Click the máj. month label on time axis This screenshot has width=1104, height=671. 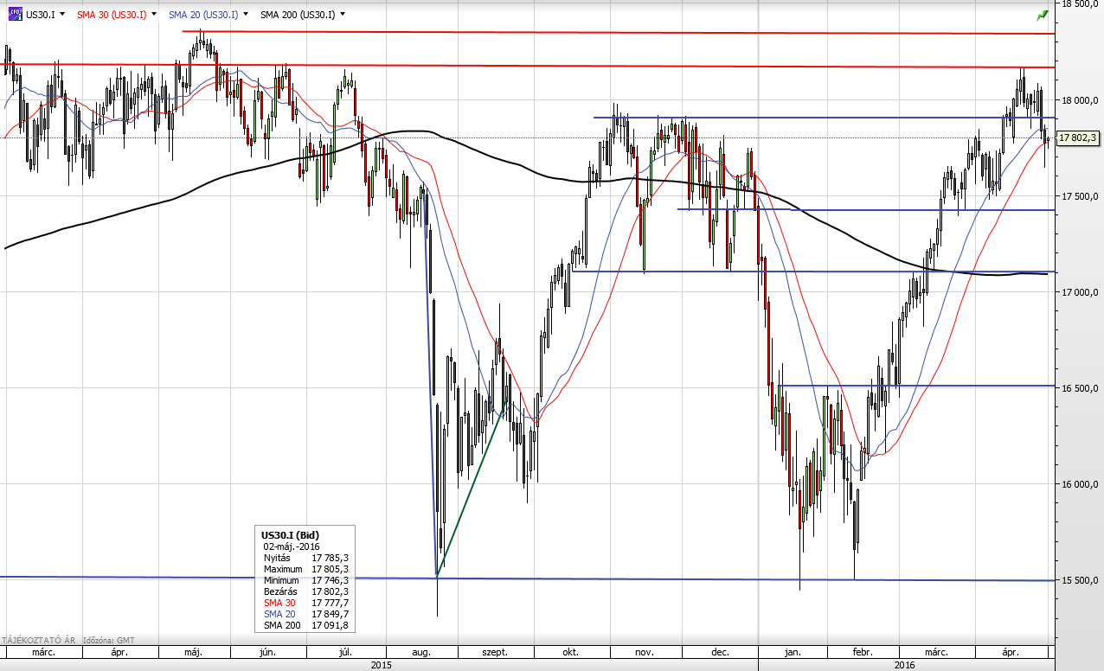194,653
